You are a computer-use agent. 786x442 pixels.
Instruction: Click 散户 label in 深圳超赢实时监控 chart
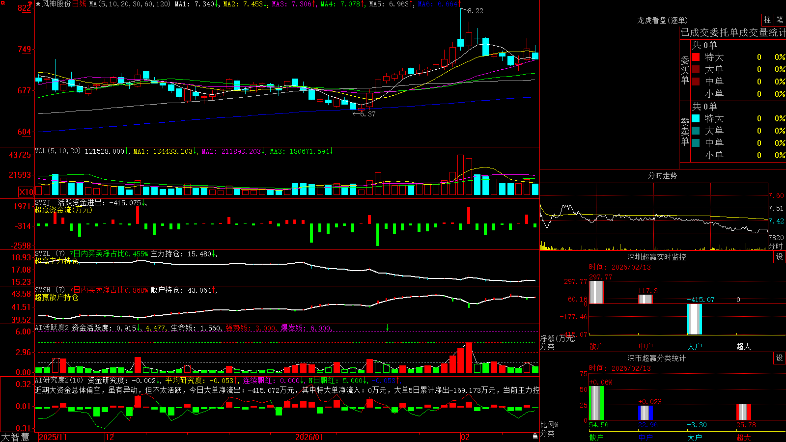coord(596,346)
